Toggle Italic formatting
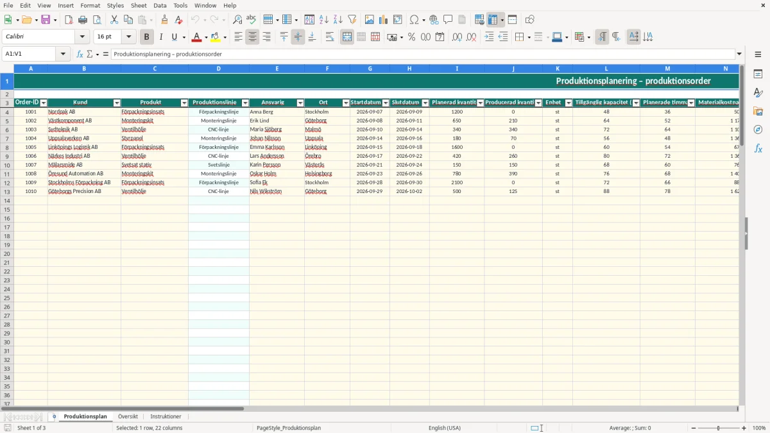This screenshot has width=770, height=433. click(160, 37)
